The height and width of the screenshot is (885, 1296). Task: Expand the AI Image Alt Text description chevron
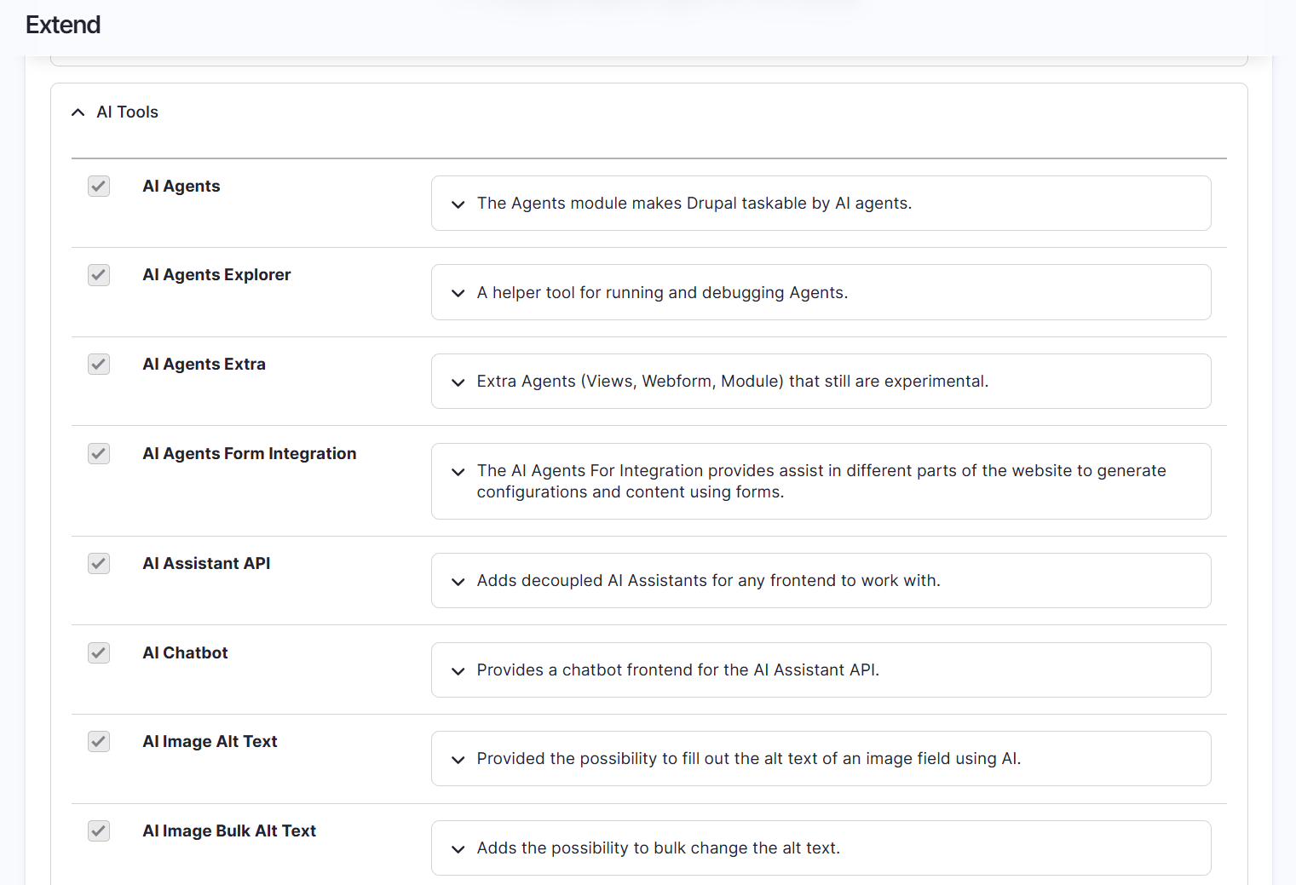click(x=458, y=760)
